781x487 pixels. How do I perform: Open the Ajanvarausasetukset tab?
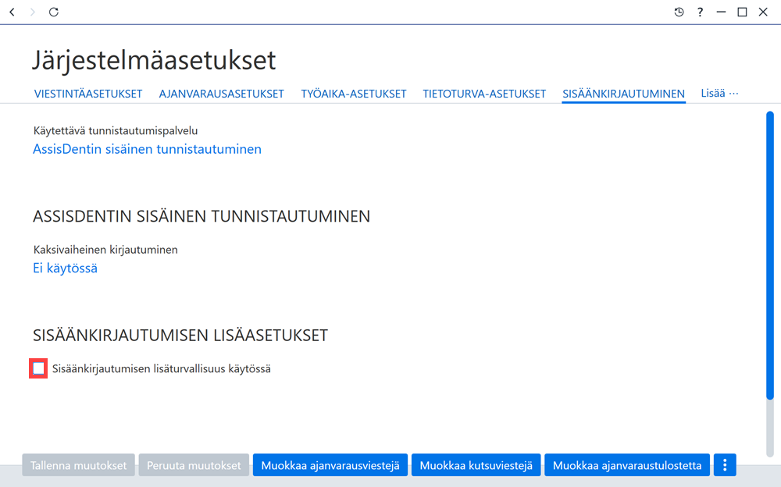(x=221, y=94)
